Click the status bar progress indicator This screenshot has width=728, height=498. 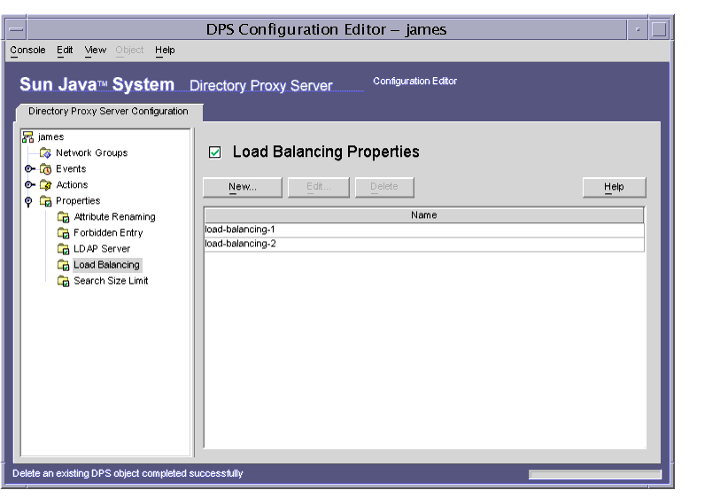click(x=595, y=474)
